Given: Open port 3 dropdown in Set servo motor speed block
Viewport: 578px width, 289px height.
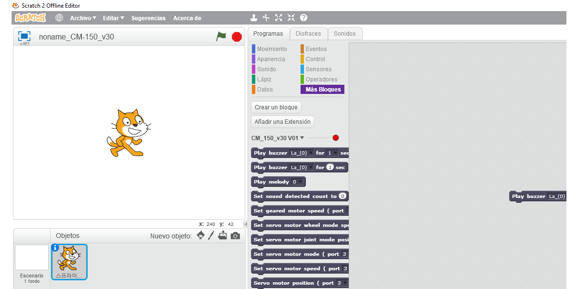Looking at the screenshot, I should (345, 269).
